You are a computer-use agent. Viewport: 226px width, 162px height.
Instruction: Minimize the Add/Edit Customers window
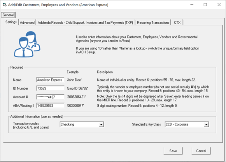pyautogui.click(x=192, y=5)
